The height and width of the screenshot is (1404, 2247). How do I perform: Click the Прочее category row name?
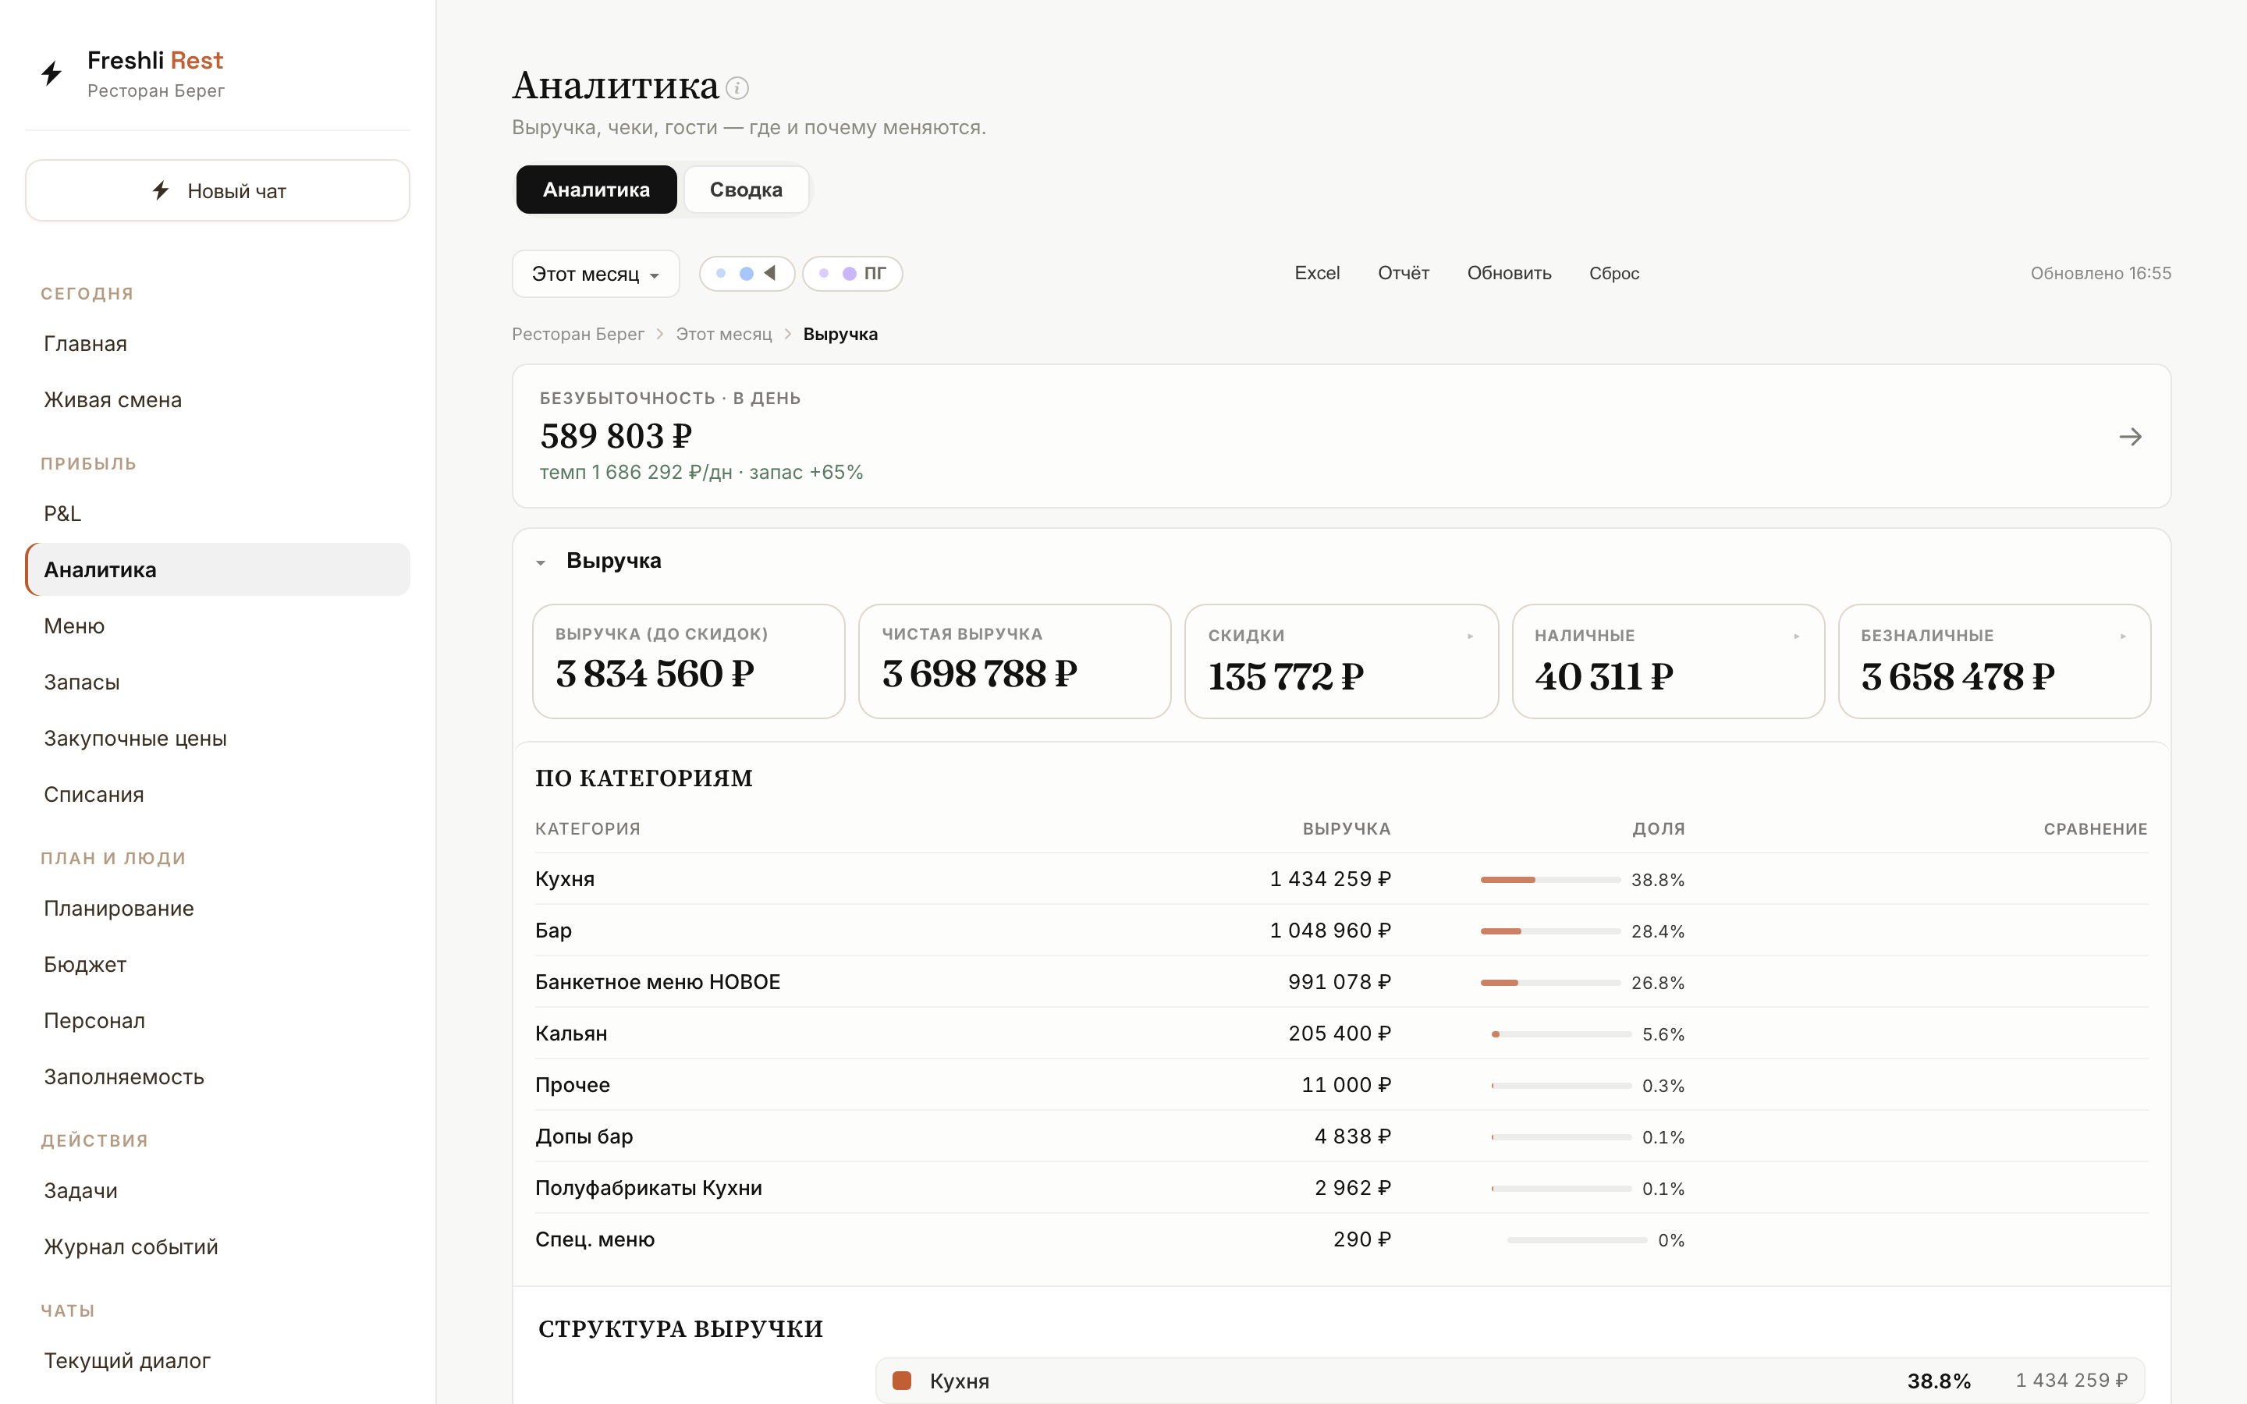pyautogui.click(x=572, y=1086)
